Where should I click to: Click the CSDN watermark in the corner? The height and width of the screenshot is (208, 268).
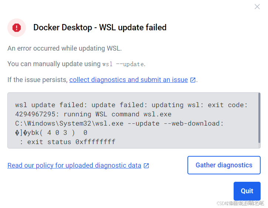[240, 203]
